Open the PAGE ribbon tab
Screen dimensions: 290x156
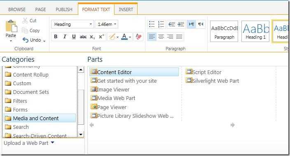[x=40, y=9]
